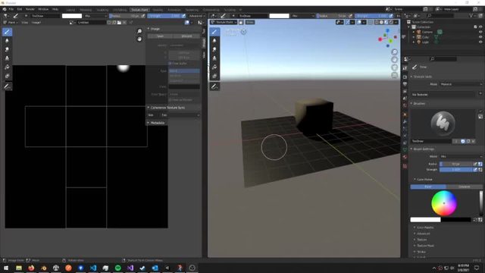Open Help menu
This screenshot has height=273, width=485.
[x=55, y=9]
